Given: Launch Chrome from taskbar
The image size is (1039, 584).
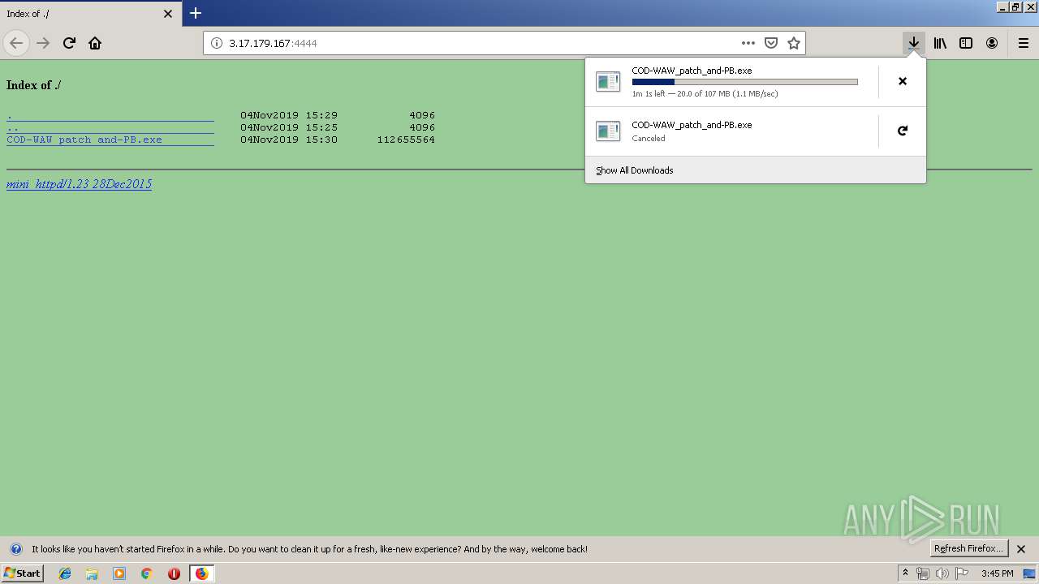Looking at the screenshot, I should (x=146, y=573).
